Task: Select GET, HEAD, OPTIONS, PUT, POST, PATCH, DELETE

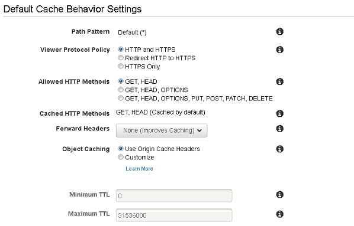Action: pyautogui.click(x=121, y=98)
